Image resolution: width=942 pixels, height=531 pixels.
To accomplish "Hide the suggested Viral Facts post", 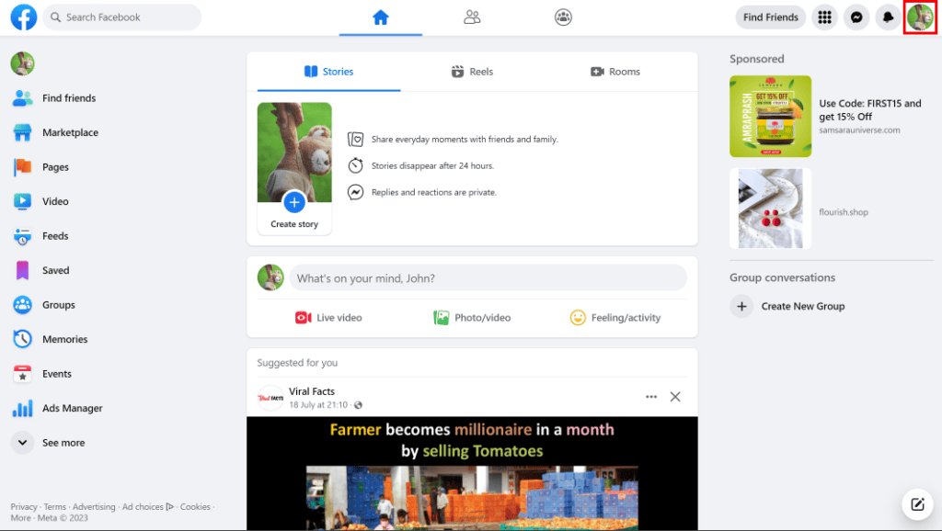I will pyautogui.click(x=675, y=396).
